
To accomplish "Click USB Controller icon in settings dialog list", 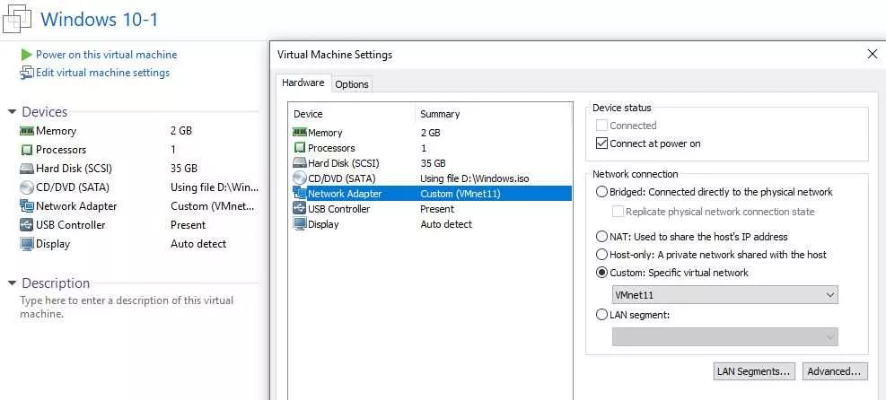I will 300,209.
